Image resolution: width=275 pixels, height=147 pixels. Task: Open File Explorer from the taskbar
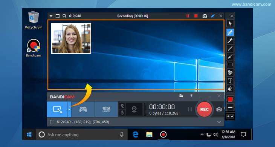pyautogui.click(x=149, y=135)
